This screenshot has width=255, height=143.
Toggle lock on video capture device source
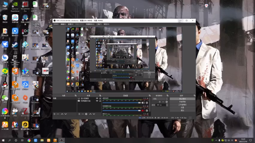point(100,101)
